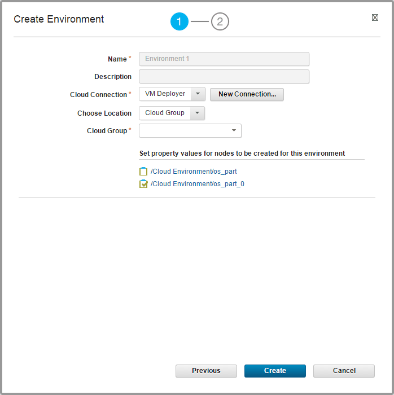Go to wizard step 1 circle

(x=180, y=21)
